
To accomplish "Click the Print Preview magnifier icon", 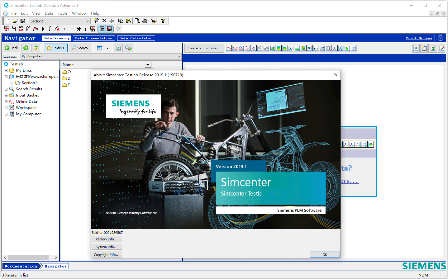I will coord(137,21).
